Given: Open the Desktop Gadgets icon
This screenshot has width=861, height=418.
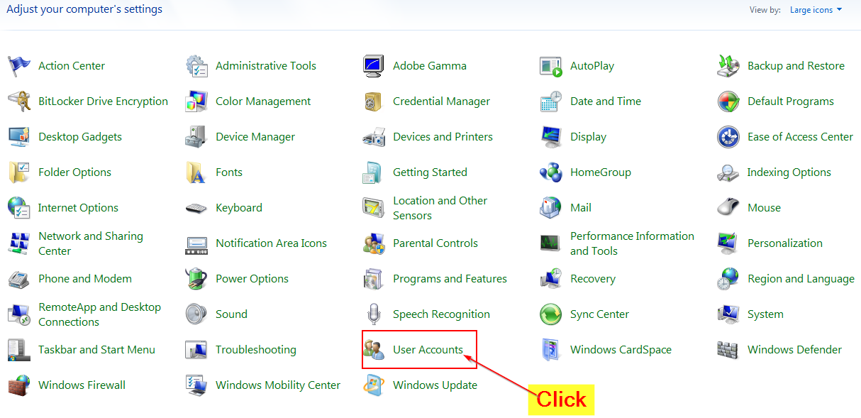Looking at the screenshot, I should click(x=19, y=137).
